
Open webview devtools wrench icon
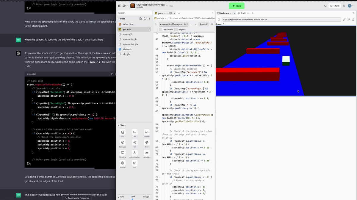tap(349, 20)
